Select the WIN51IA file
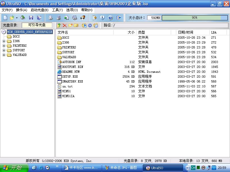Image resolution: width=230 pixels, height=172 pixels. coord(68,96)
